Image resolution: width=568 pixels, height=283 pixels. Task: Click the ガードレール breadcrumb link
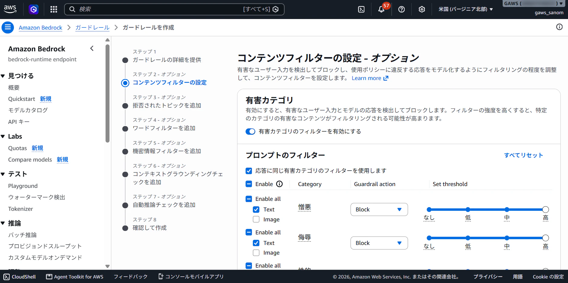point(92,27)
